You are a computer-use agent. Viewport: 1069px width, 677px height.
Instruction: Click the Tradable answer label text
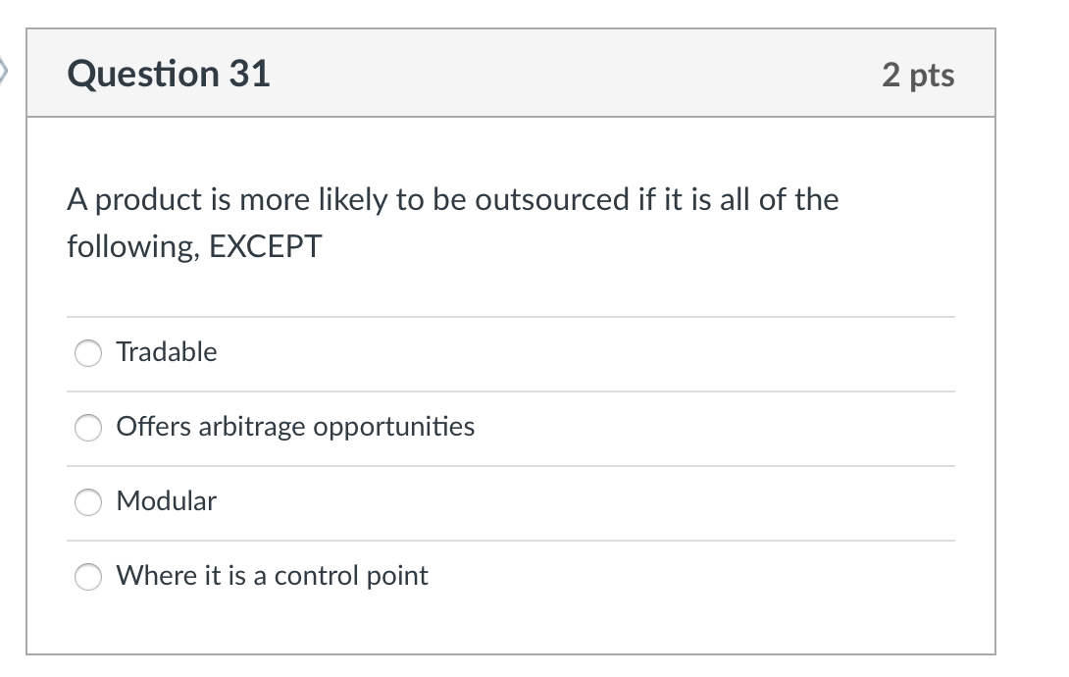coord(167,352)
